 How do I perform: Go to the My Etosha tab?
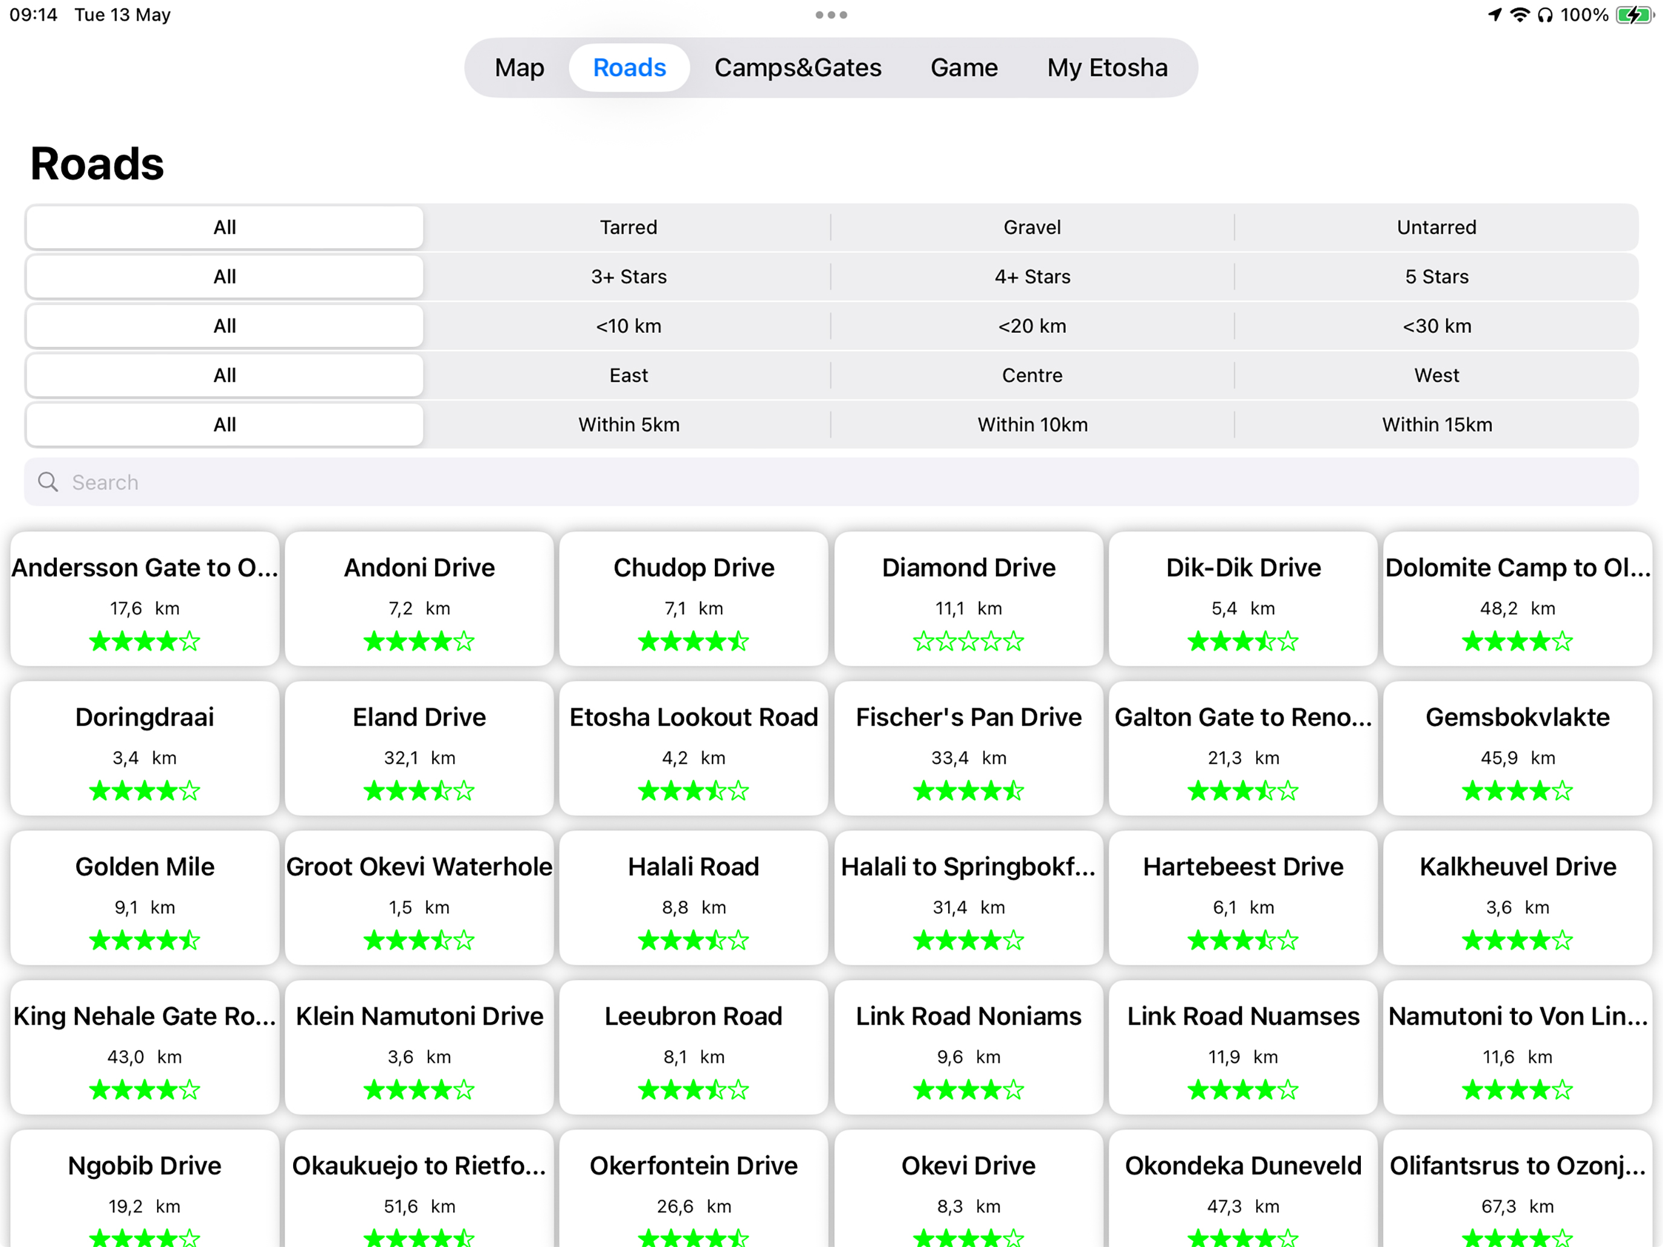click(1108, 68)
